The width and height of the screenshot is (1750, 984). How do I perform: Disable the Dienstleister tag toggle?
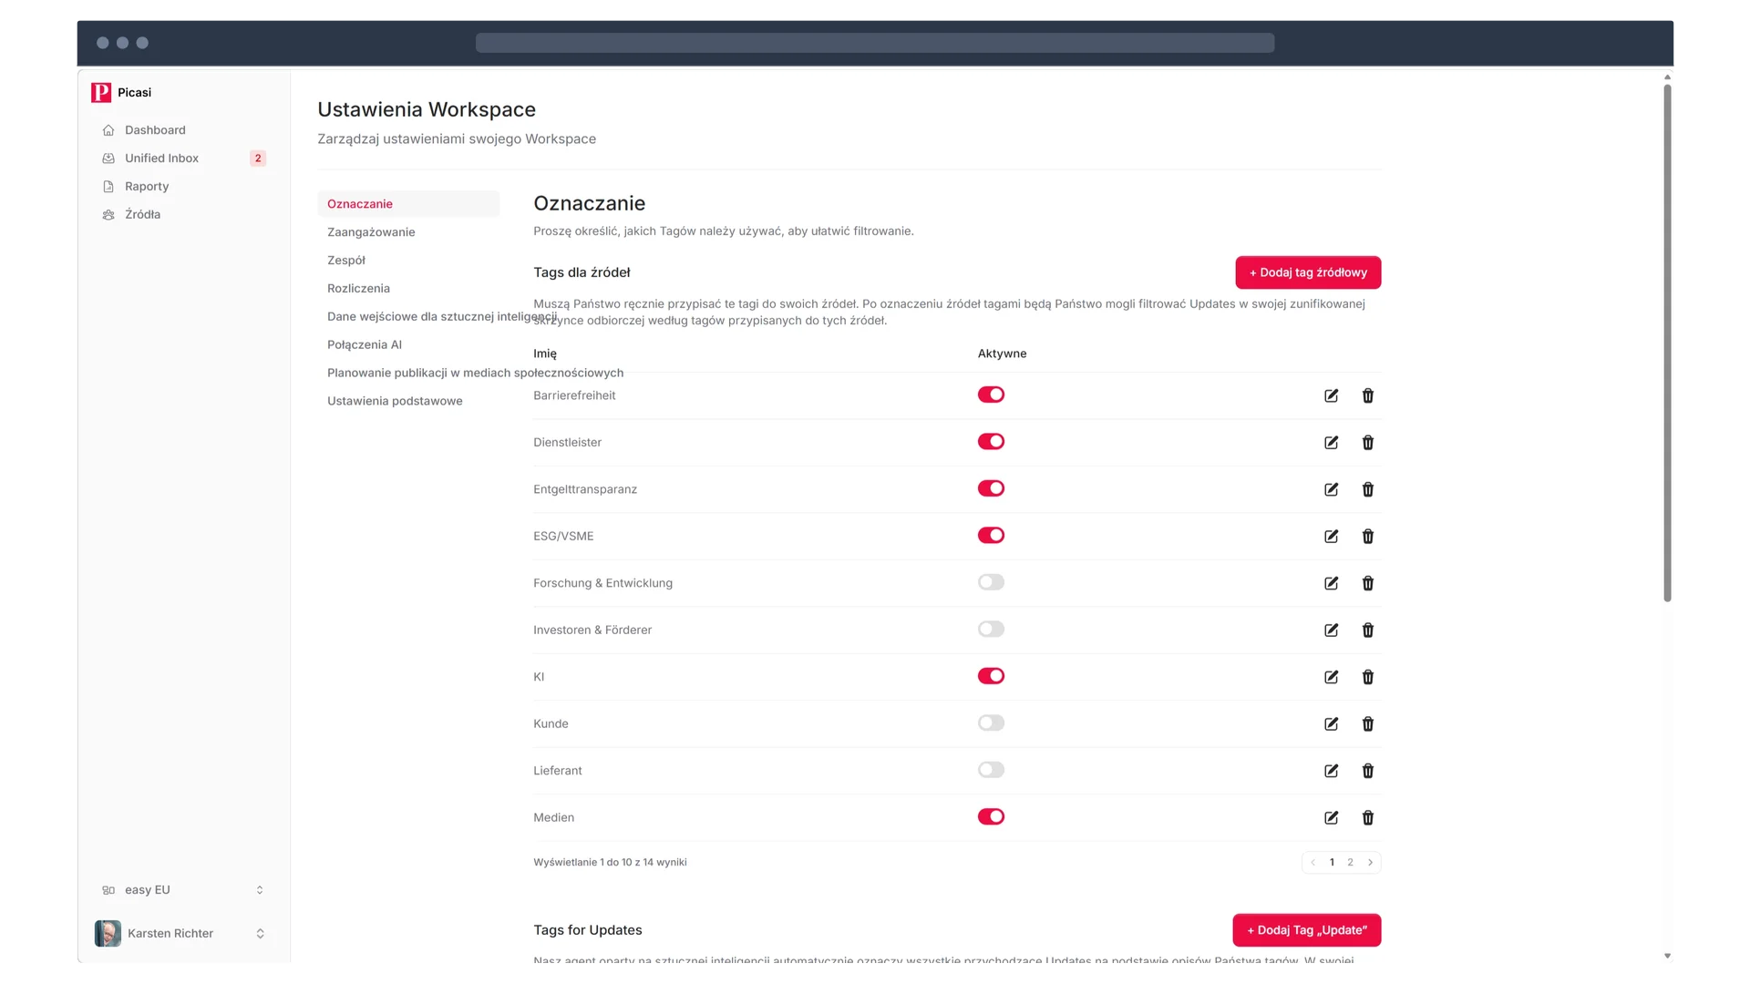[x=991, y=442]
